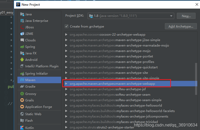The image size is (200, 130).
Task: Expand cocoon-22-archetype-webapp node
Action: tap(66, 35)
